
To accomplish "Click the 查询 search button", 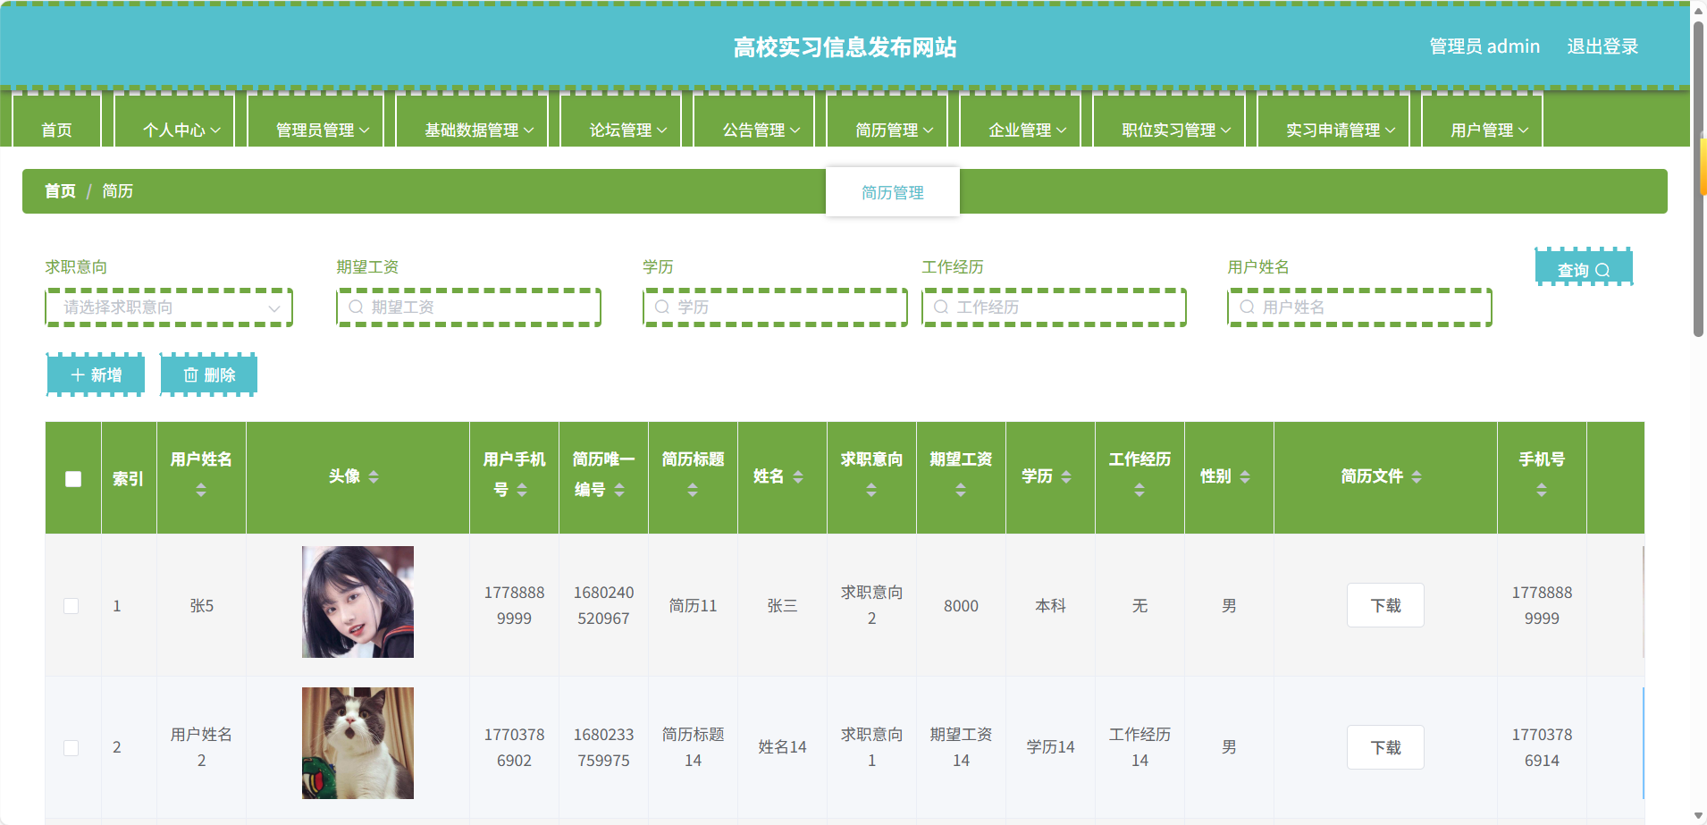I will pyautogui.click(x=1584, y=269).
